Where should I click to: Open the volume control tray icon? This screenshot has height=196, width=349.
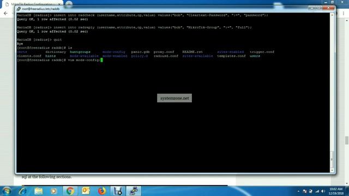tap(323, 191)
